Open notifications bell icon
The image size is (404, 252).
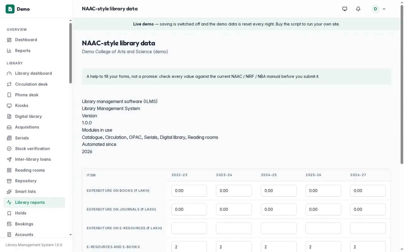click(x=358, y=9)
